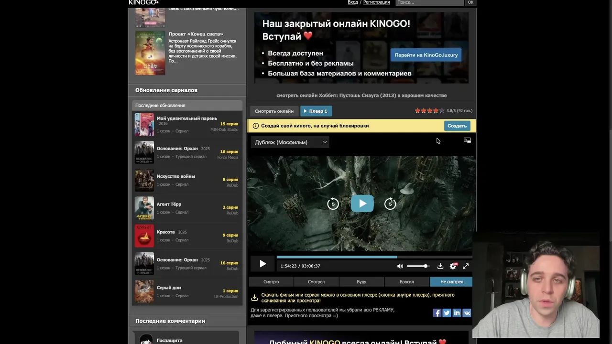The width and height of the screenshot is (612, 344).
Task: Click the 9 серия label
Action: (x=230, y=235)
